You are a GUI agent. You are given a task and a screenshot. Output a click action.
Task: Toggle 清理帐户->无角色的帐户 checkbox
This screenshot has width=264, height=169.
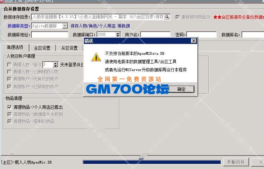coord(10,79)
